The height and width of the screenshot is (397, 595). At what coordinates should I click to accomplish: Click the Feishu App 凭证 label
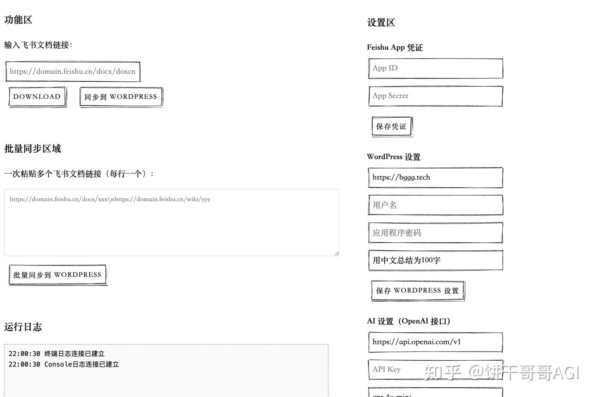[395, 47]
